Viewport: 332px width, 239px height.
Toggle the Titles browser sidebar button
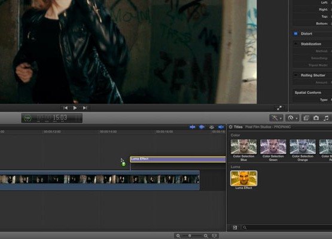(235, 228)
